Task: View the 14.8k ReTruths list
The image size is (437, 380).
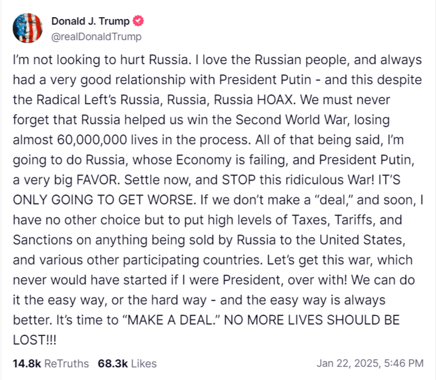Action: [x=50, y=363]
